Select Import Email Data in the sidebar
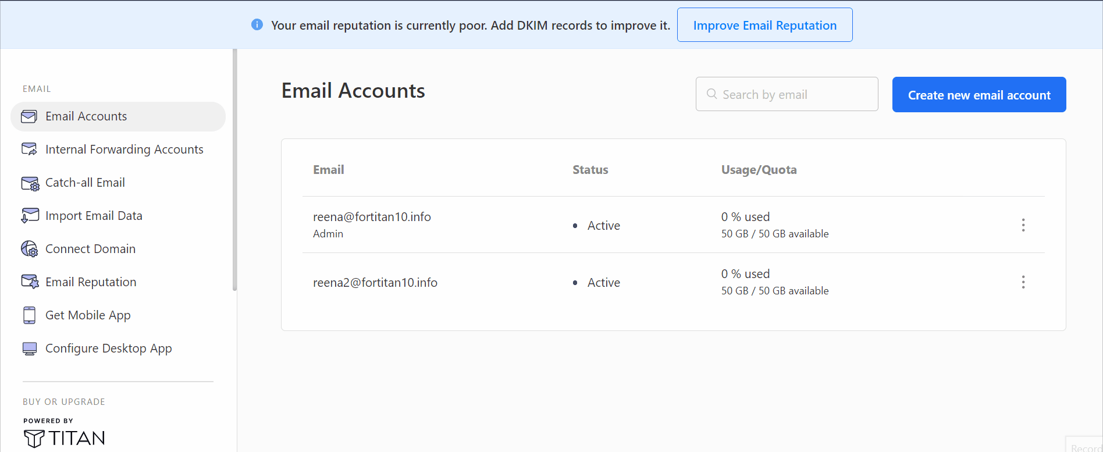 [94, 216]
